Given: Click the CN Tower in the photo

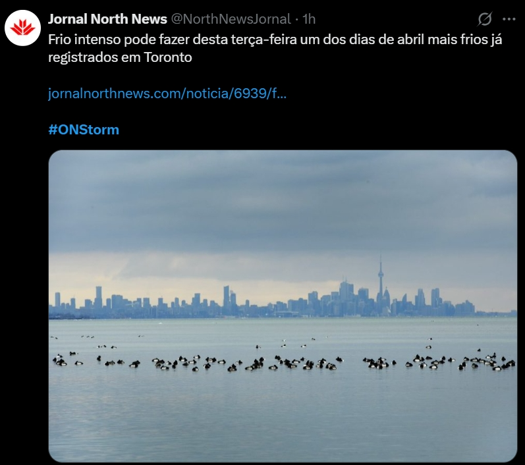Looking at the screenshot, I should tap(380, 285).
